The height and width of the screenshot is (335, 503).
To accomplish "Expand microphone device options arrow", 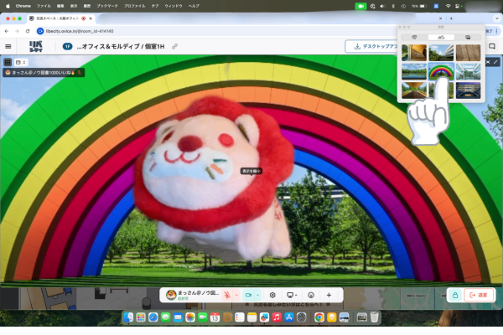I will 236,295.
